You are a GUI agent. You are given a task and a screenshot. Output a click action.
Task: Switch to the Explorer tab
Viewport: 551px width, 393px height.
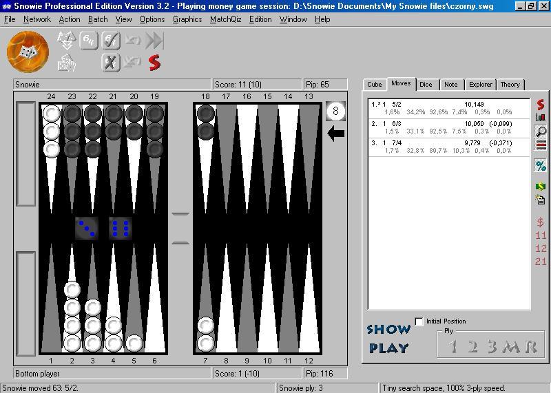(x=480, y=85)
